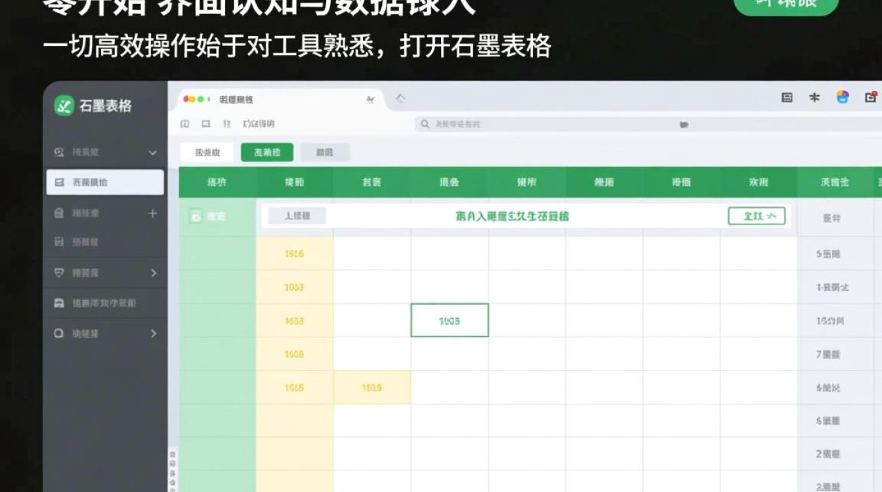Click the green outlined button at the banner's right end

757,215
